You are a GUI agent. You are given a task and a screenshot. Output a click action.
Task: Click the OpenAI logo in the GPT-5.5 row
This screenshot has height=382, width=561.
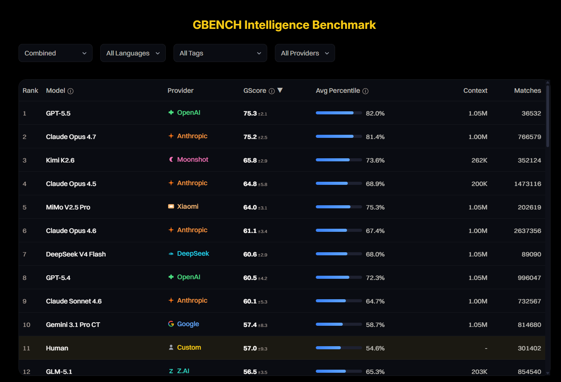171,112
